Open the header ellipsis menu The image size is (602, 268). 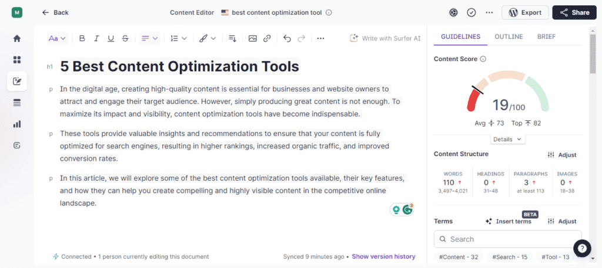(489, 12)
